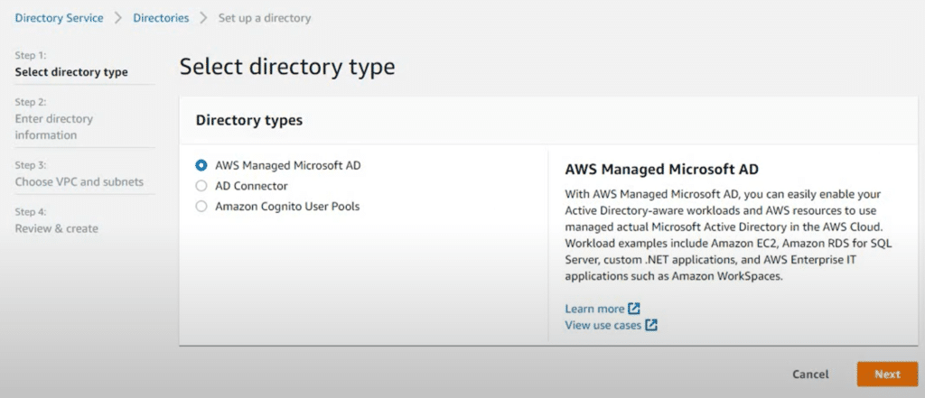Click the orange Next button
925x398 pixels.
(886, 374)
